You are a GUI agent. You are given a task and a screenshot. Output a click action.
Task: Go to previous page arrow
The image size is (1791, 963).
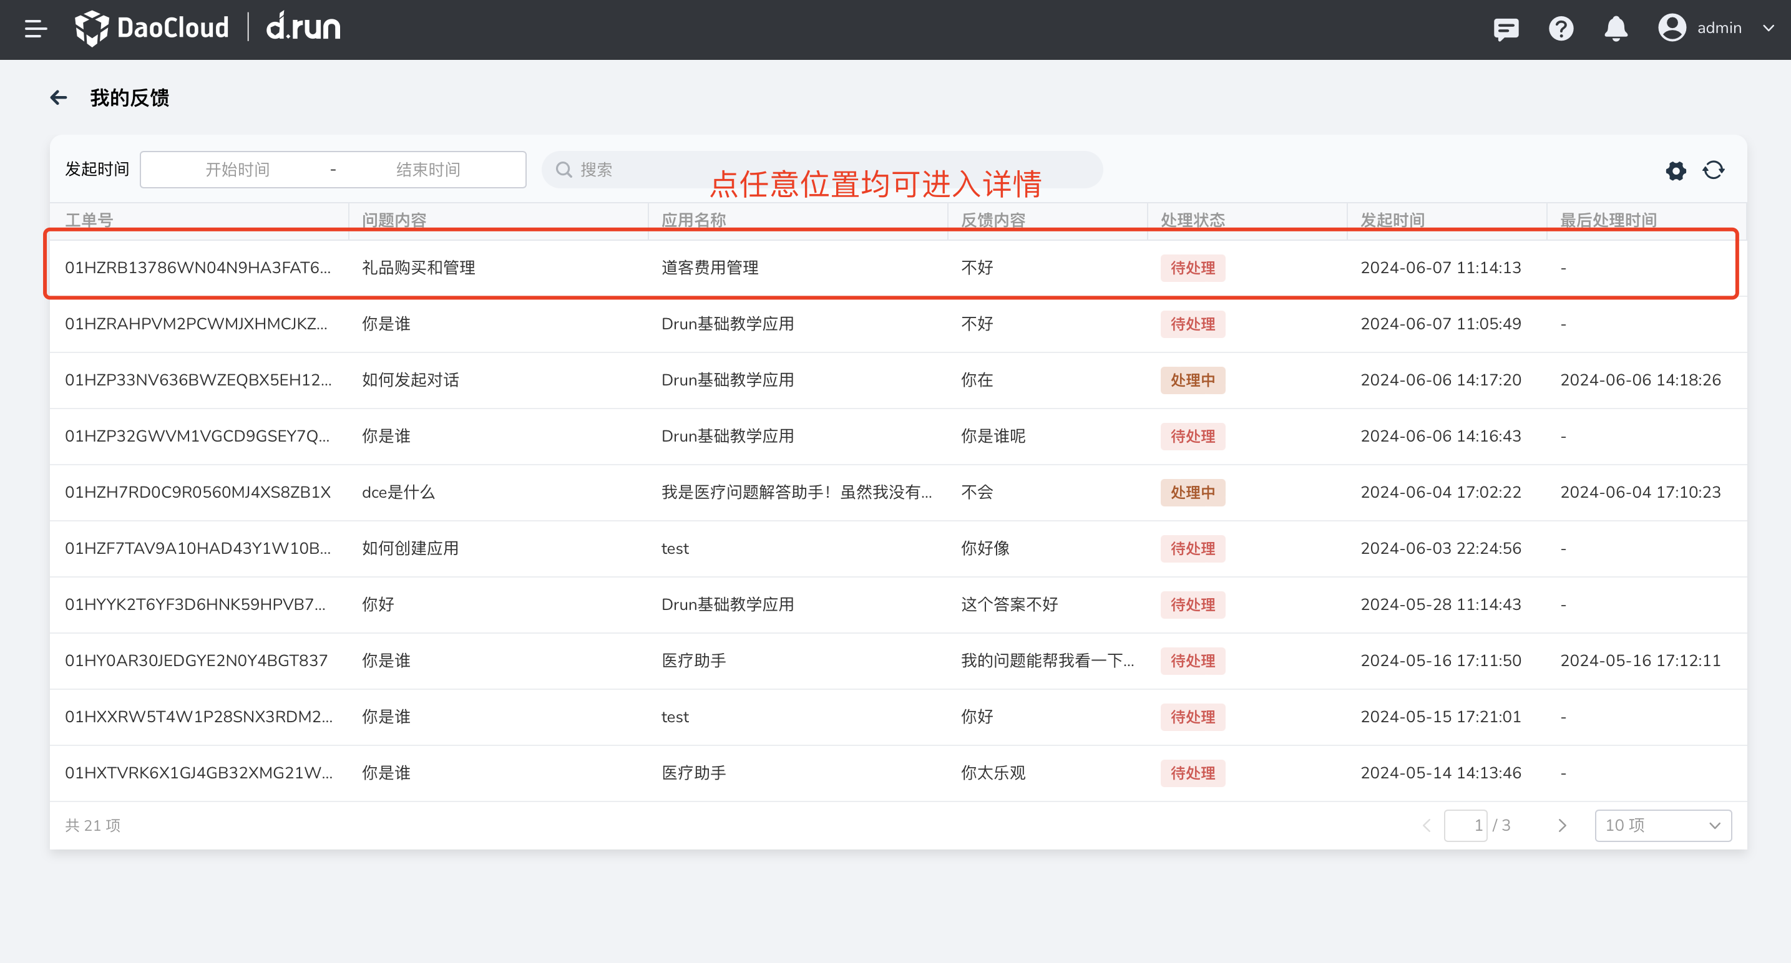click(1427, 825)
